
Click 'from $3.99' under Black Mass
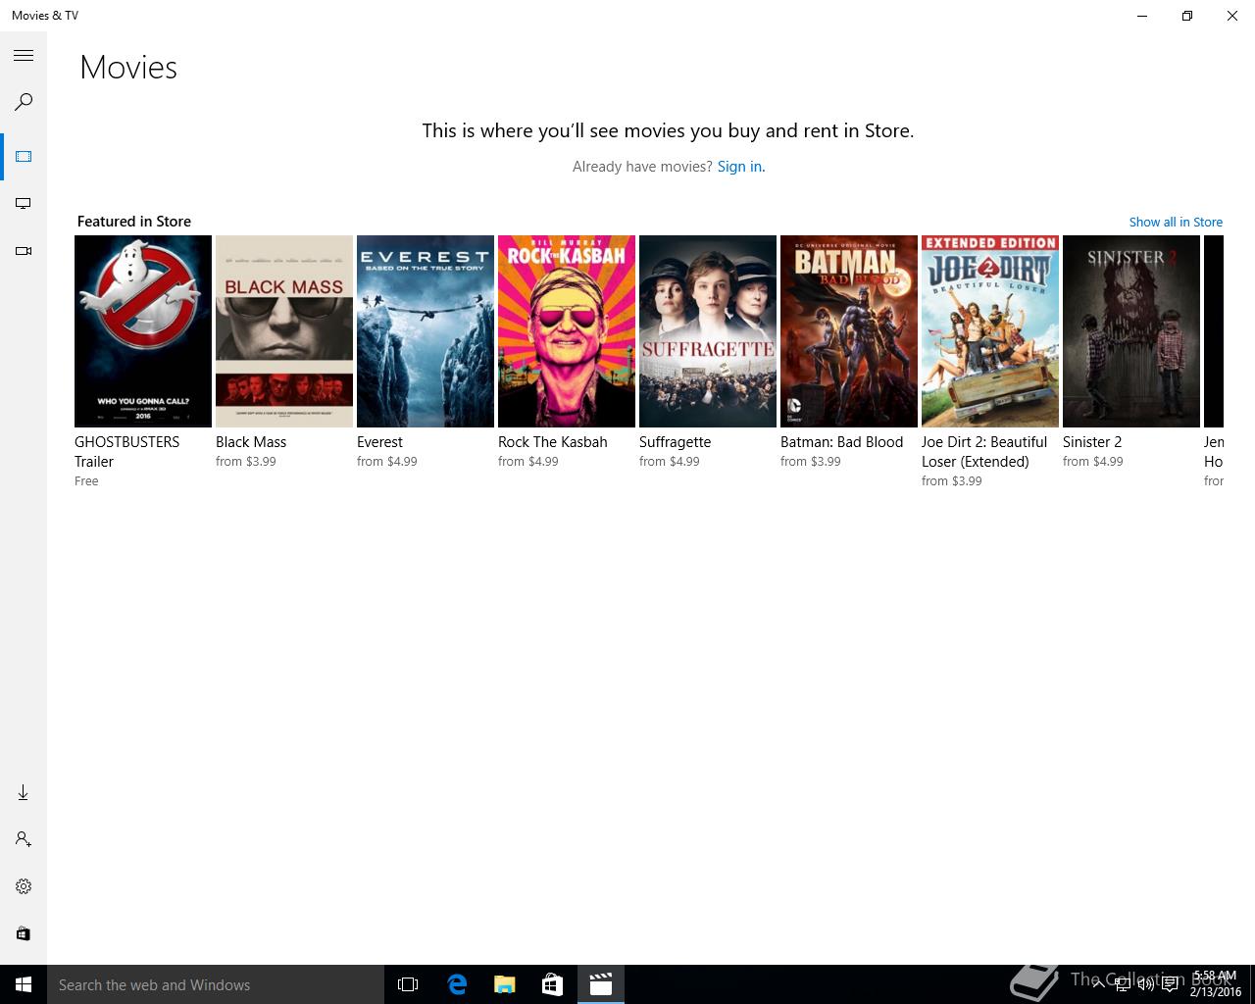(246, 462)
